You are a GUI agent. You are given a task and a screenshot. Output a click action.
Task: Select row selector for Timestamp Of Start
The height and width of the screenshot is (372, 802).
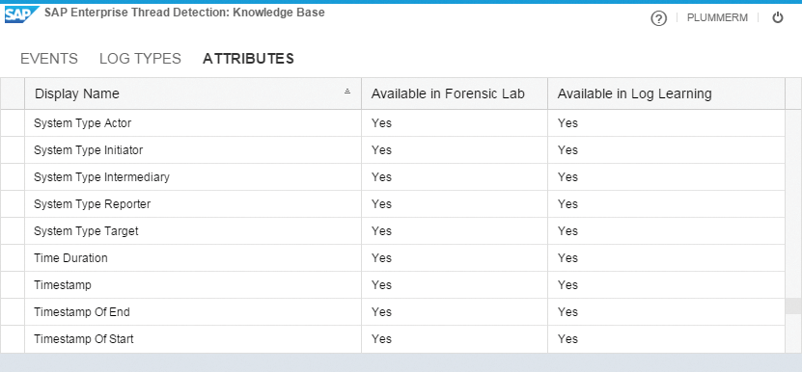[13, 339]
